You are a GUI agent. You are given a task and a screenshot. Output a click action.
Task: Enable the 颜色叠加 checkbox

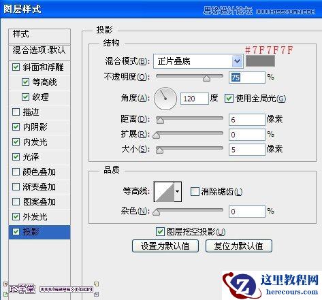coord(16,172)
